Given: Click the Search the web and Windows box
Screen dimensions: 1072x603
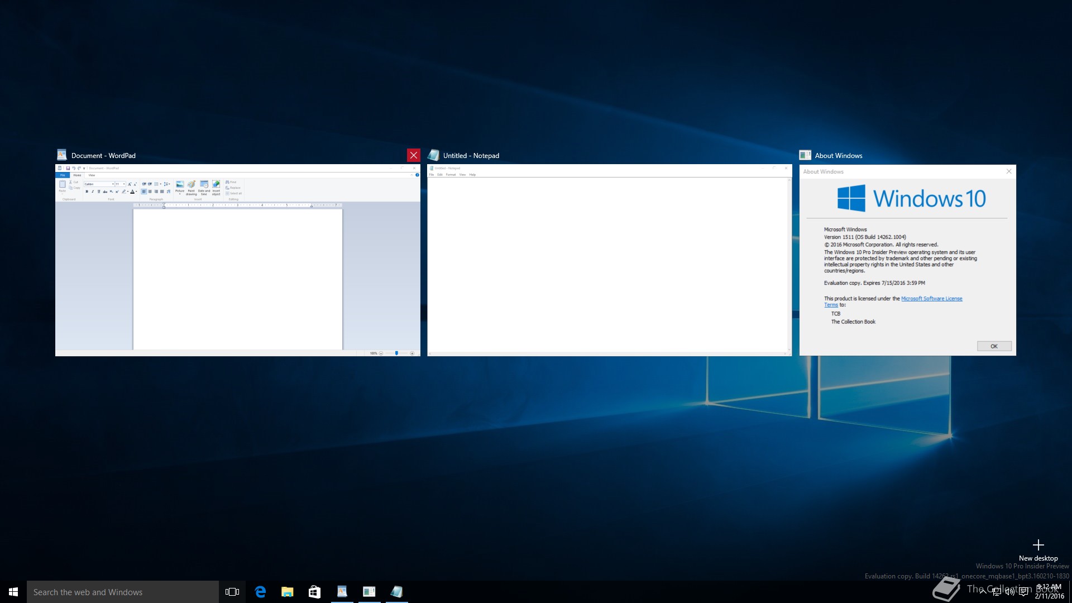Looking at the screenshot, I should (x=123, y=592).
